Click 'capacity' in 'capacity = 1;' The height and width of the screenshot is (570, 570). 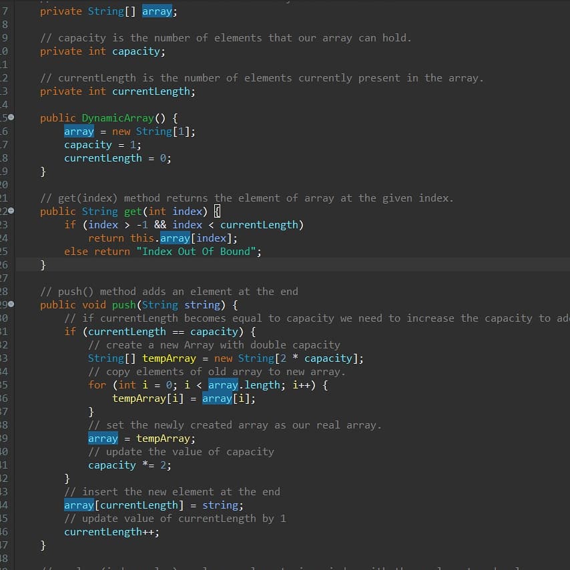click(88, 145)
